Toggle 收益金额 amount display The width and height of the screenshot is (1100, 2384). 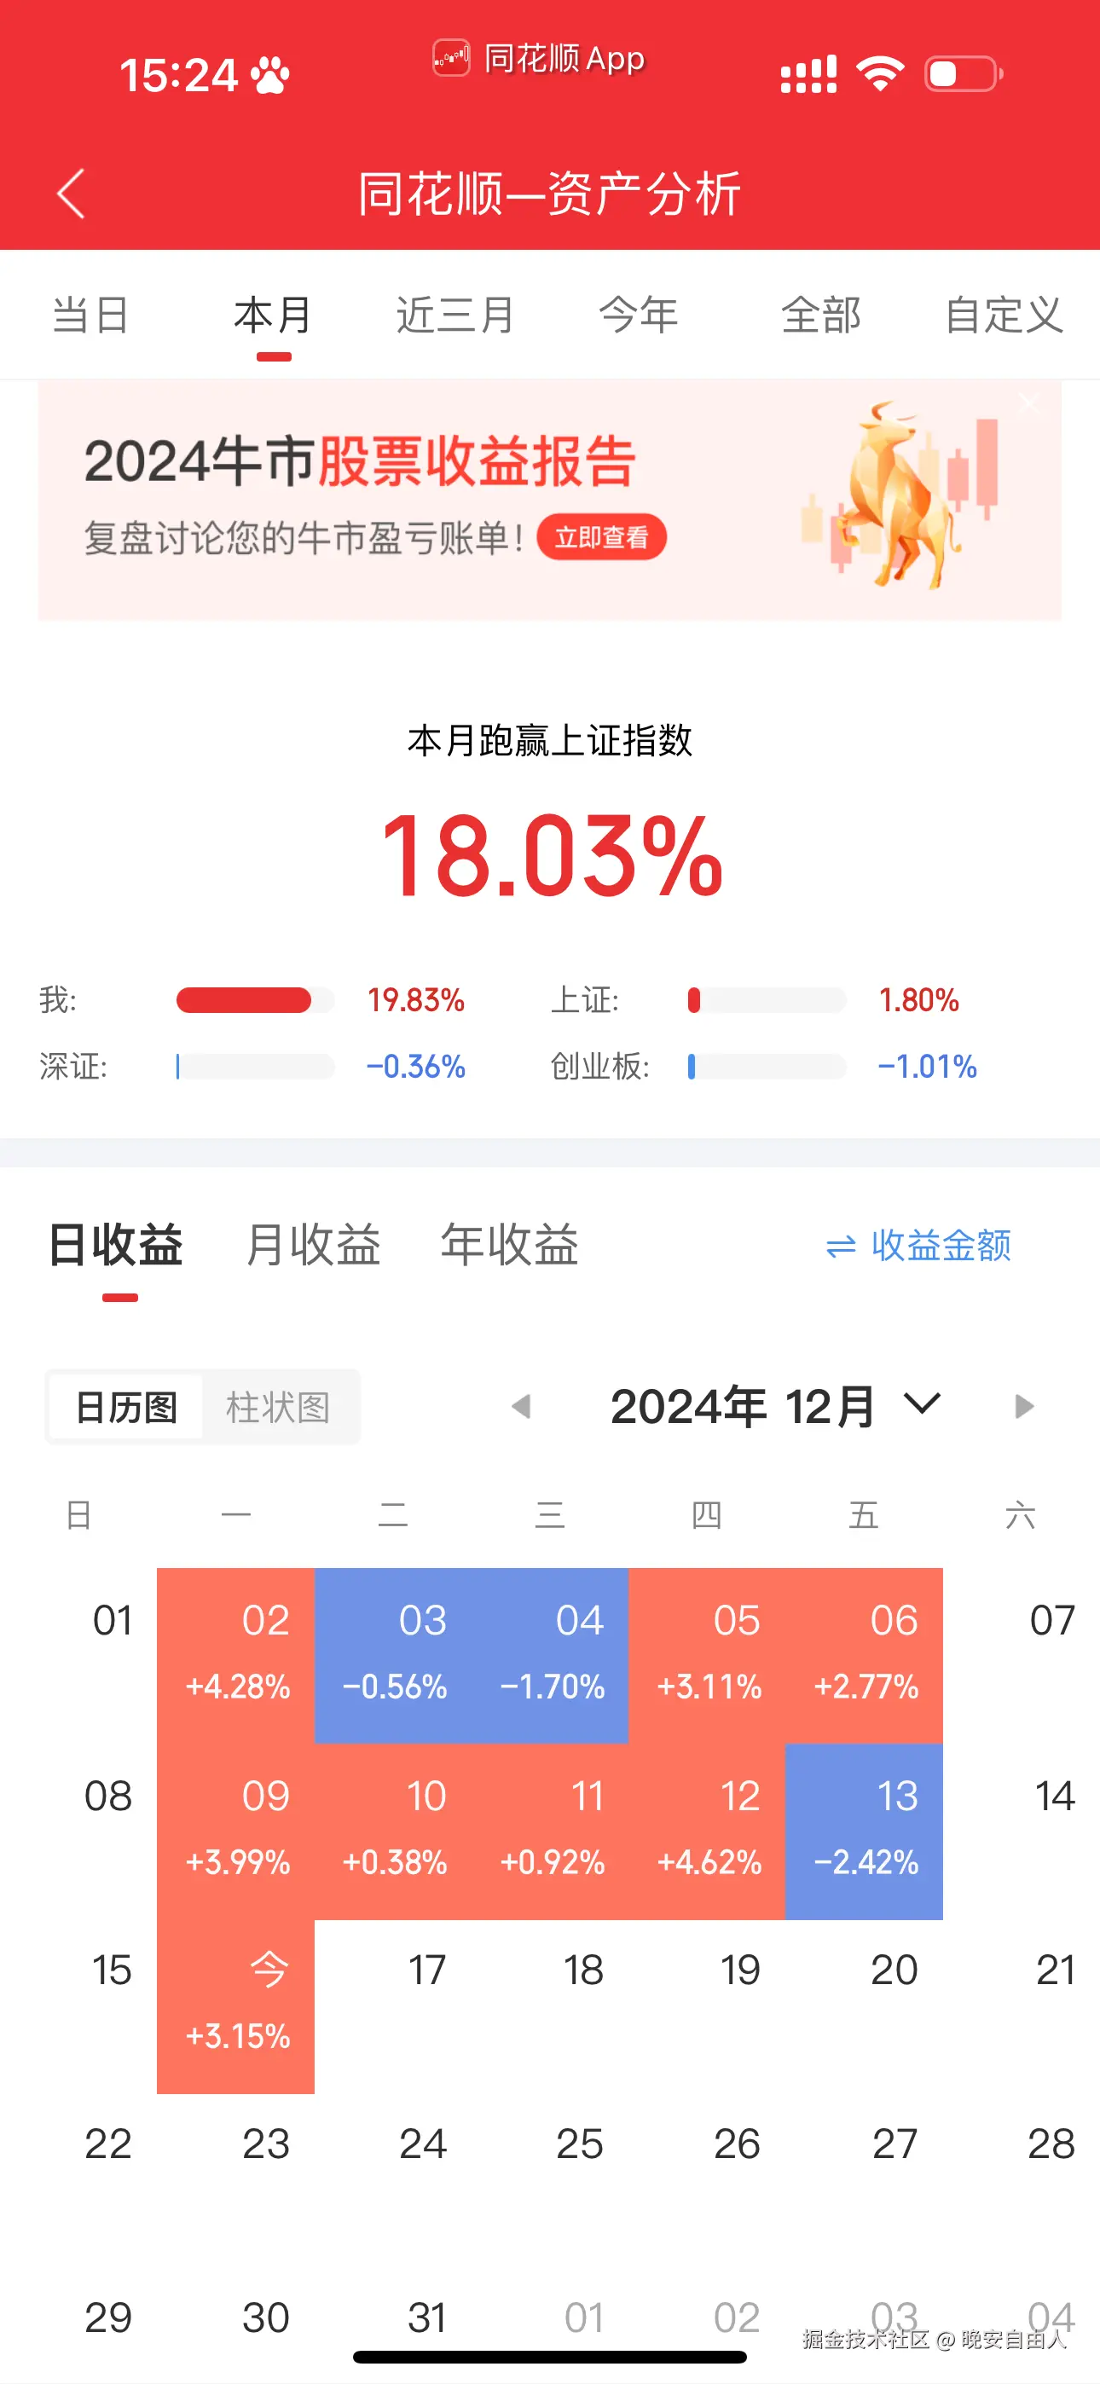coord(940,1247)
